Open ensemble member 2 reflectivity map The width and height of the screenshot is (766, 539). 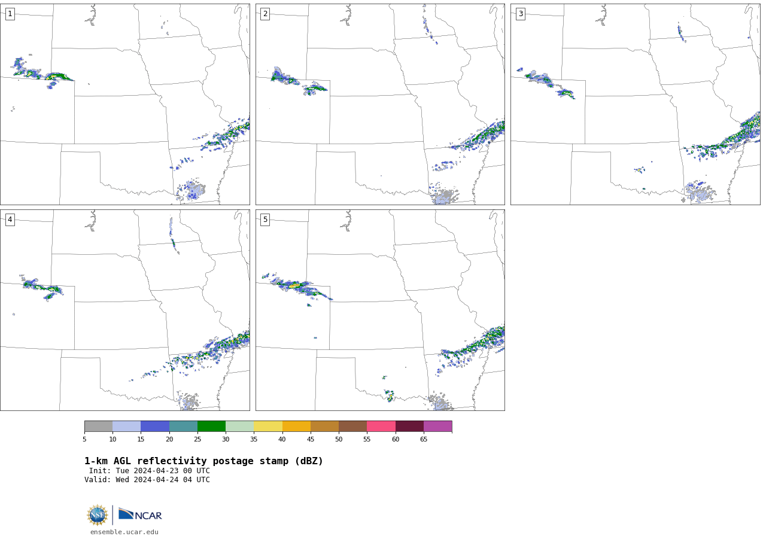click(380, 104)
